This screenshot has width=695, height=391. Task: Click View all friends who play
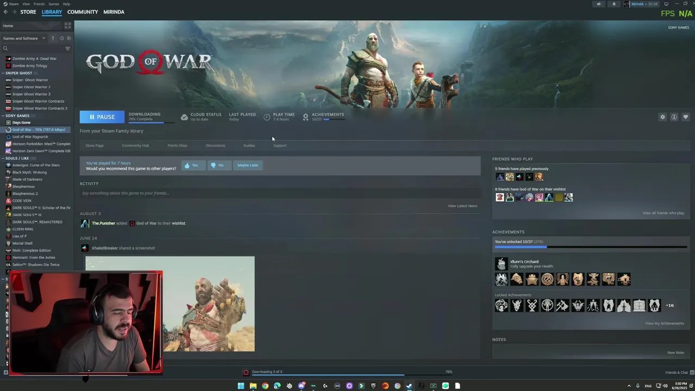(x=664, y=213)
